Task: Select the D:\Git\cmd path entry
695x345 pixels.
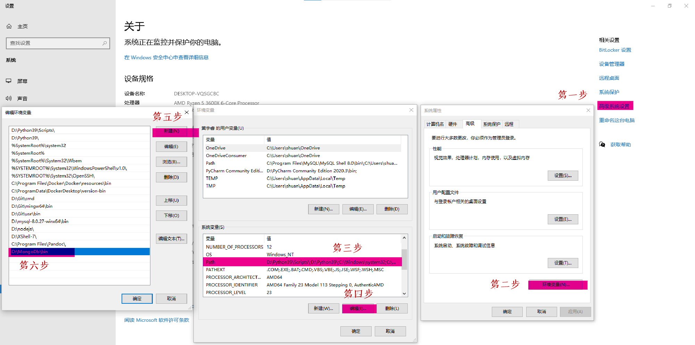Action: 80,199
